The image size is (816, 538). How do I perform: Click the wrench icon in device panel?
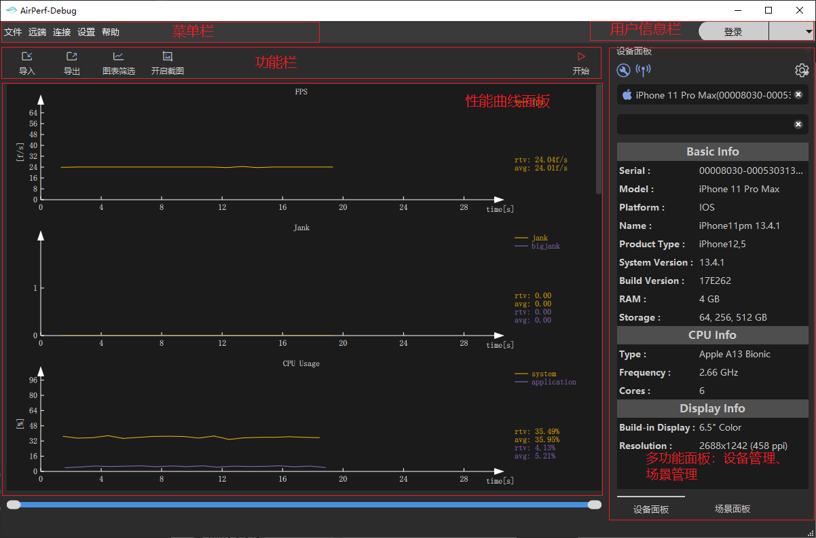click(623, 70)
